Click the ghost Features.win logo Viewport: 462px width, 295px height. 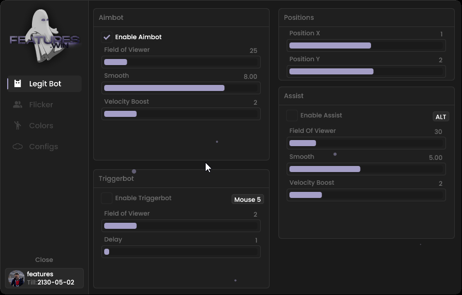(45, 36)
